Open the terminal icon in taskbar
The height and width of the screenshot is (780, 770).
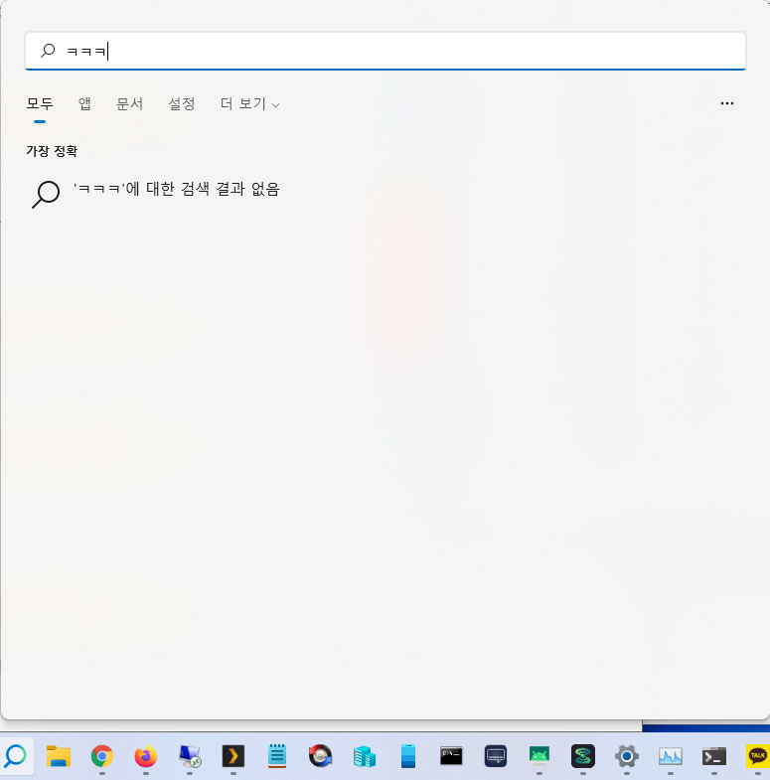[x=714, y=756]
